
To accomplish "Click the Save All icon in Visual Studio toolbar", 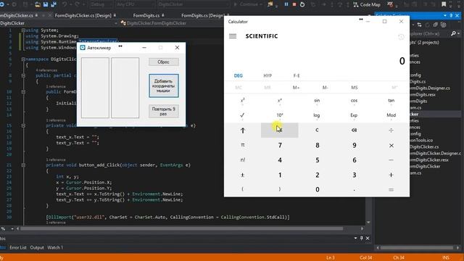I will point(54,4).
